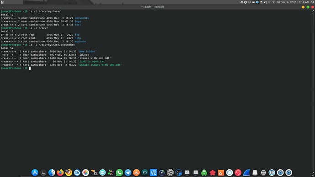
Task: Click the 'http' directory entry
Action: point(78,38)
